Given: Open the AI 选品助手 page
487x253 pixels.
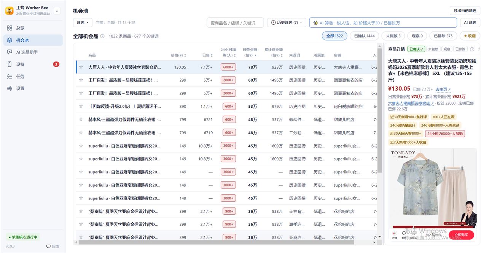Looking at the screenshot, I should (33, 52).
